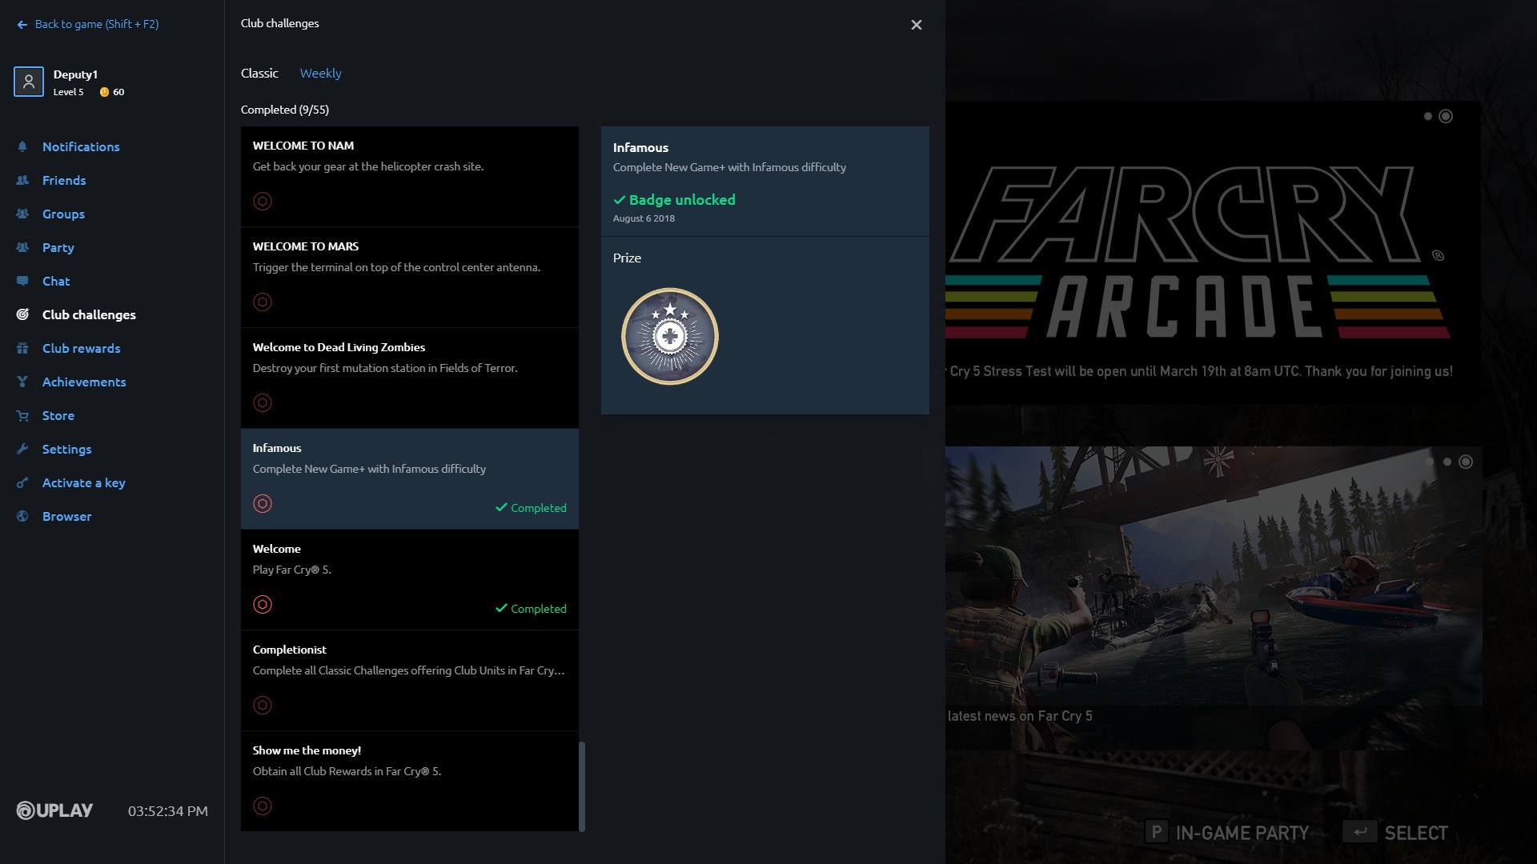
Task: View Achievements in the sidebar
Action: coord(84,382)
